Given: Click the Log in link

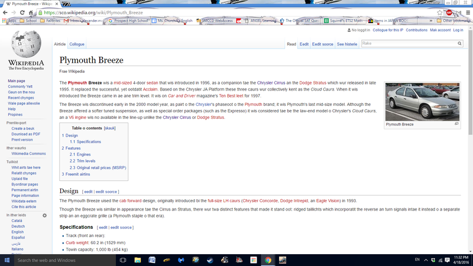Looking at the screenshot, I should 458,30.
